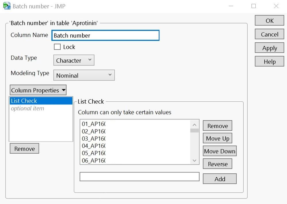Select List Check in properties list
Image resolution: width=287 pixels, height=204 pixels.
(41, 101)
